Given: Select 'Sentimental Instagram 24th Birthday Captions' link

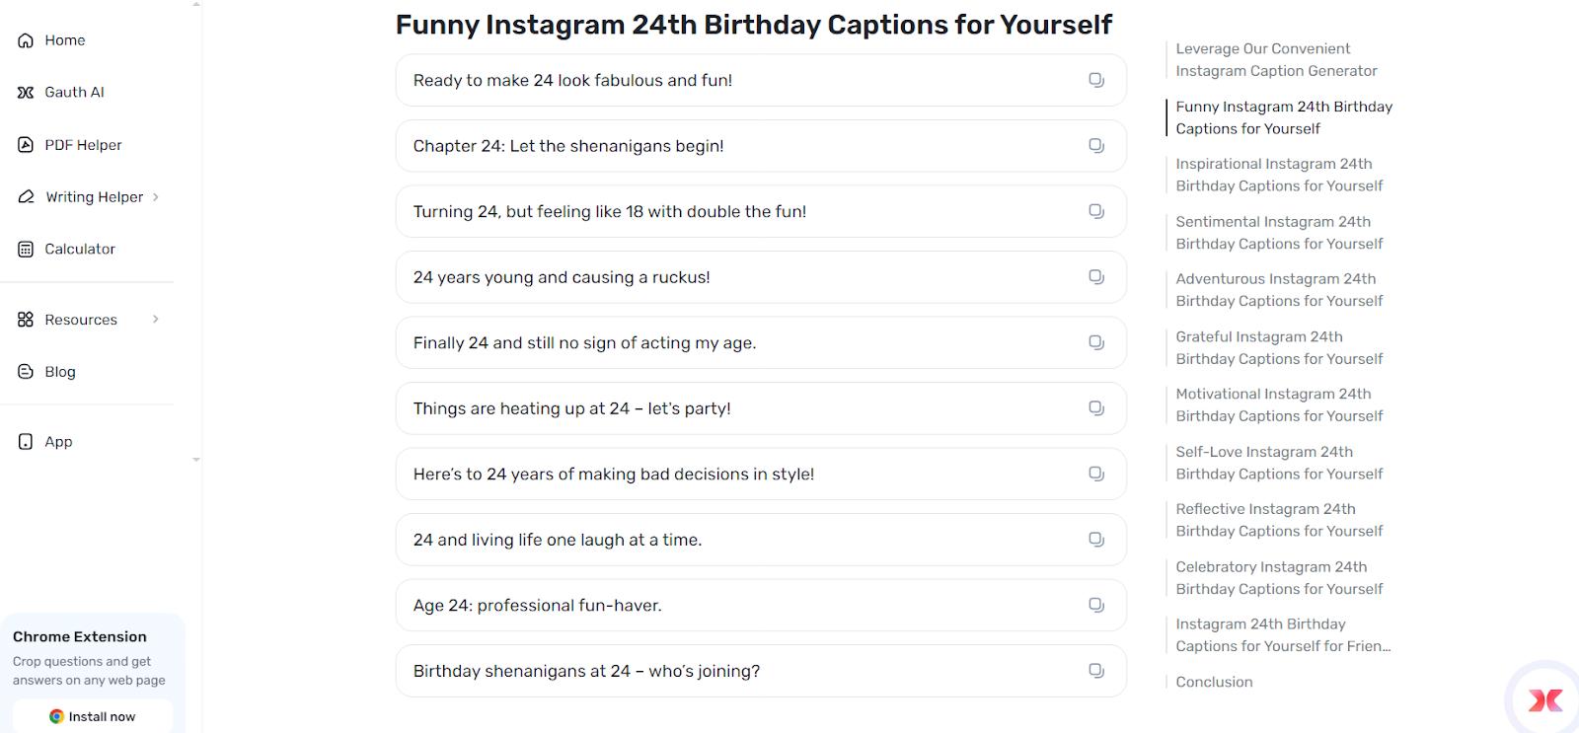Looking at the screenshot, I should (x=1279, y=233).
